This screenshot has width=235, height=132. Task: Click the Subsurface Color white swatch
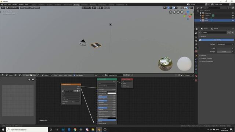tap(112, 93)
